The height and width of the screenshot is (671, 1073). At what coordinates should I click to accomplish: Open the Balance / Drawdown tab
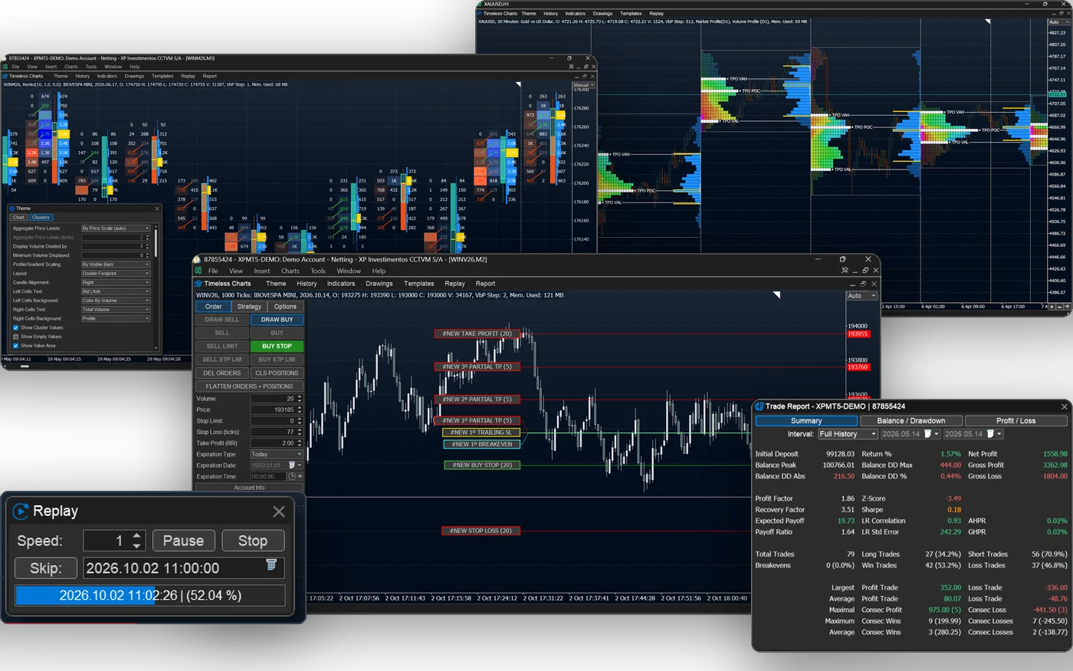911,421
